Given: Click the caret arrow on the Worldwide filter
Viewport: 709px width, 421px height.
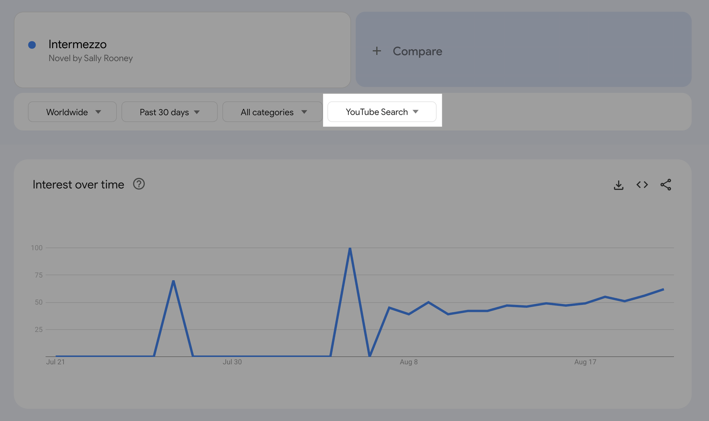Looking at the screenshot, I should pyautogui.click(x=99, y=112).
